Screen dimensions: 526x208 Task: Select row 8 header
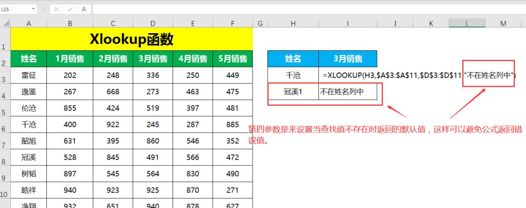pos(5,157)
